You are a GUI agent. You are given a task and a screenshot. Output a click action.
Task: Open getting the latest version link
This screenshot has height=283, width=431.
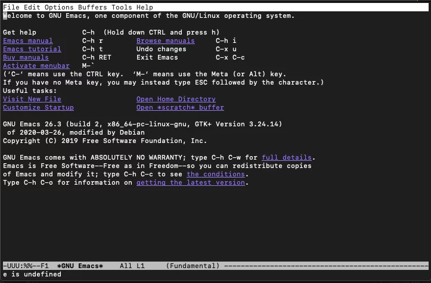tap(191, 182)
